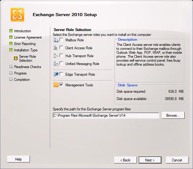The image size is (193, 169).
Task: Go back with the Back button
Action: tap(125, 160)
